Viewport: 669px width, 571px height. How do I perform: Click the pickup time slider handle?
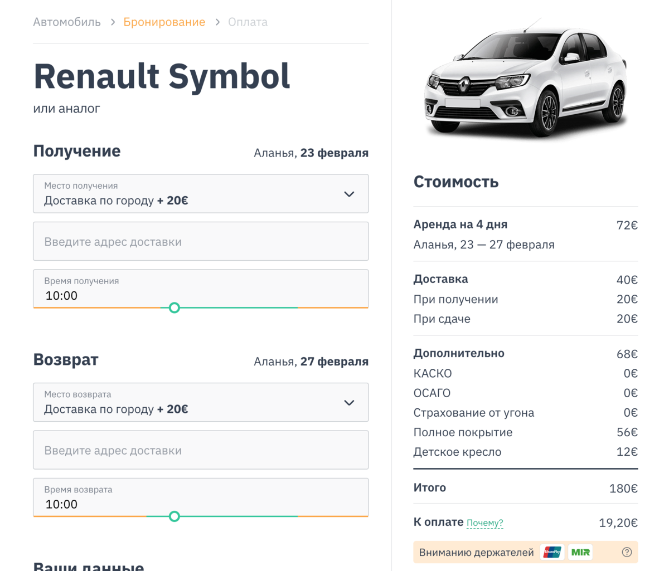click(174, 308)
